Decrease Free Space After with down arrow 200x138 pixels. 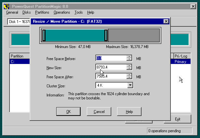tap(129, 78)
